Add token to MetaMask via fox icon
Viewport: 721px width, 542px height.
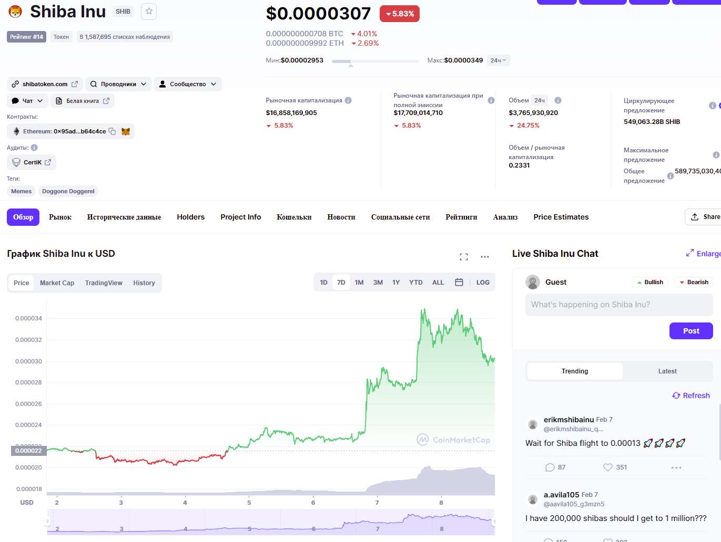[x=125, y=131]
